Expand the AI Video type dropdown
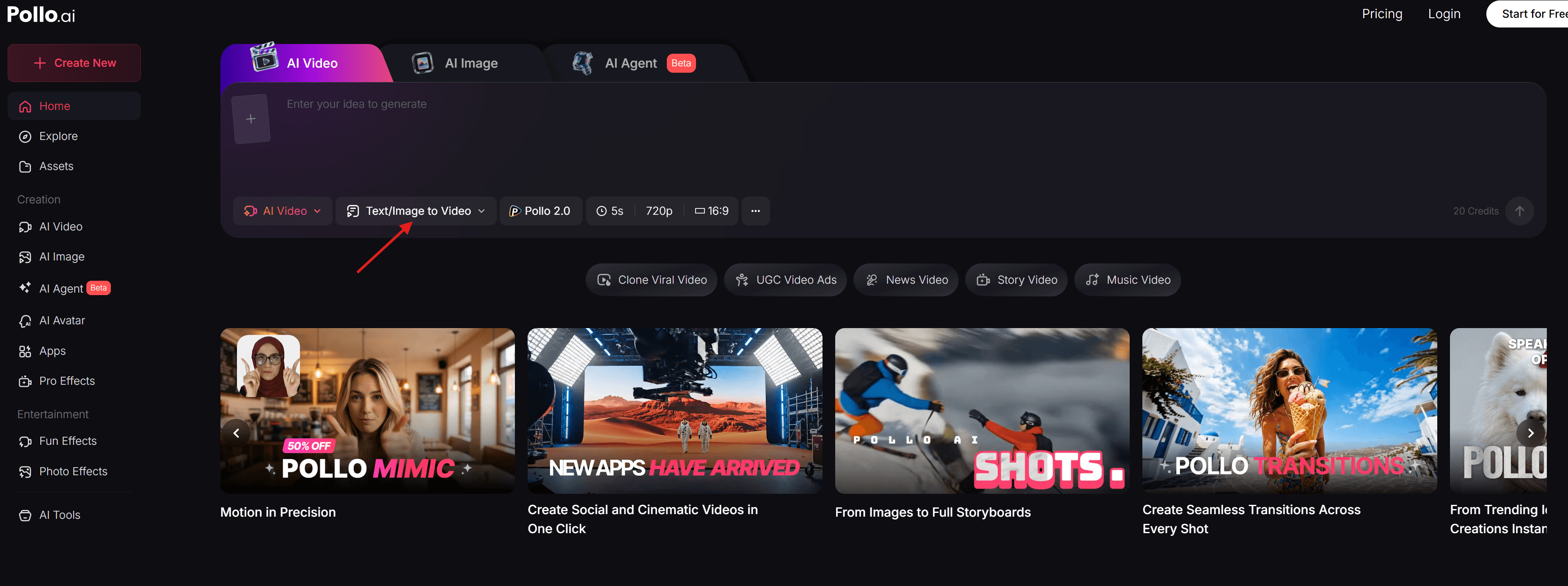This screenshot has height=586, width=1568. point(283,211)
